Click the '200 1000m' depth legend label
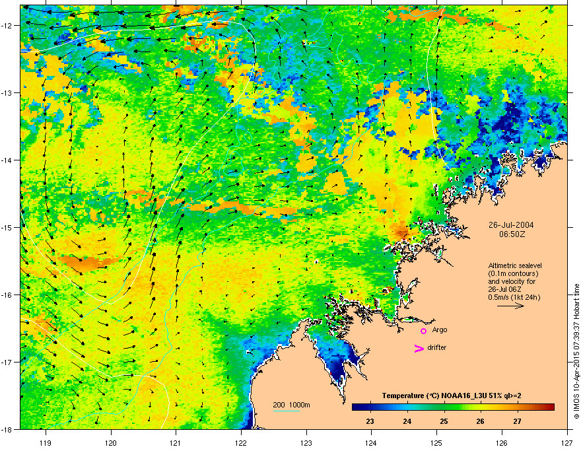The height and width of the screenshot is (449, 581). 291,405
